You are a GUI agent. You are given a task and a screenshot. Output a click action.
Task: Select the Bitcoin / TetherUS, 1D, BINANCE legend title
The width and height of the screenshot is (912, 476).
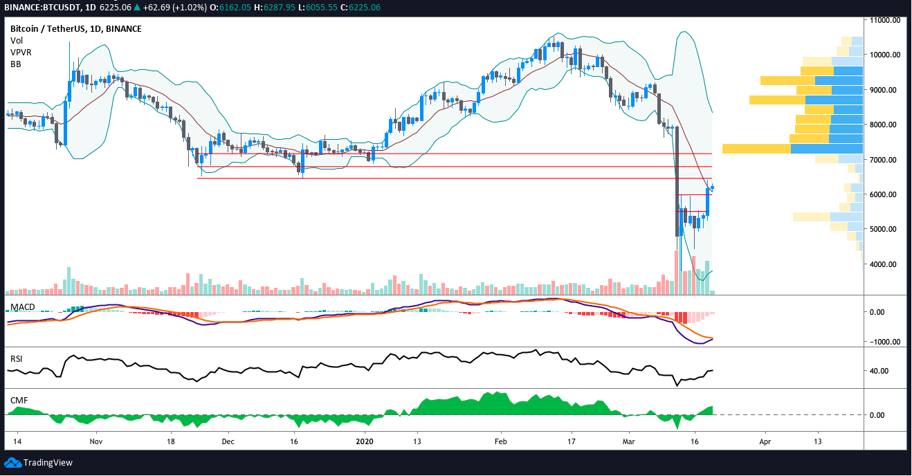coord(76,29)
